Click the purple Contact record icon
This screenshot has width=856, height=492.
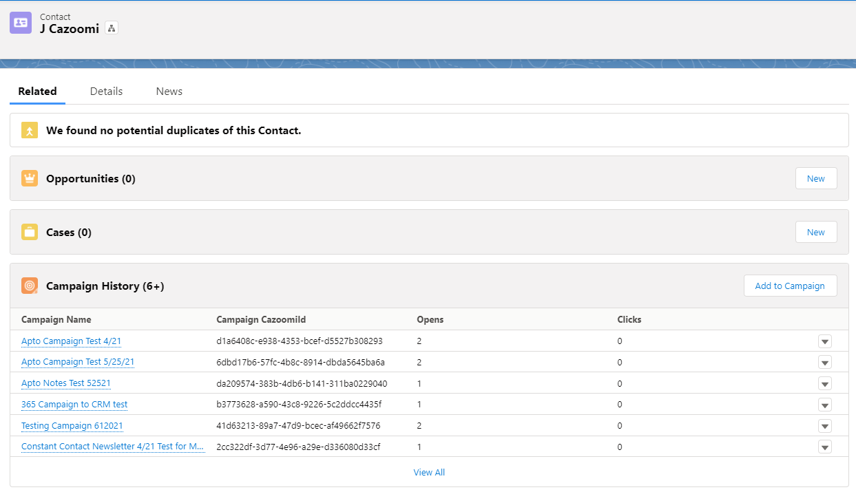21,23
